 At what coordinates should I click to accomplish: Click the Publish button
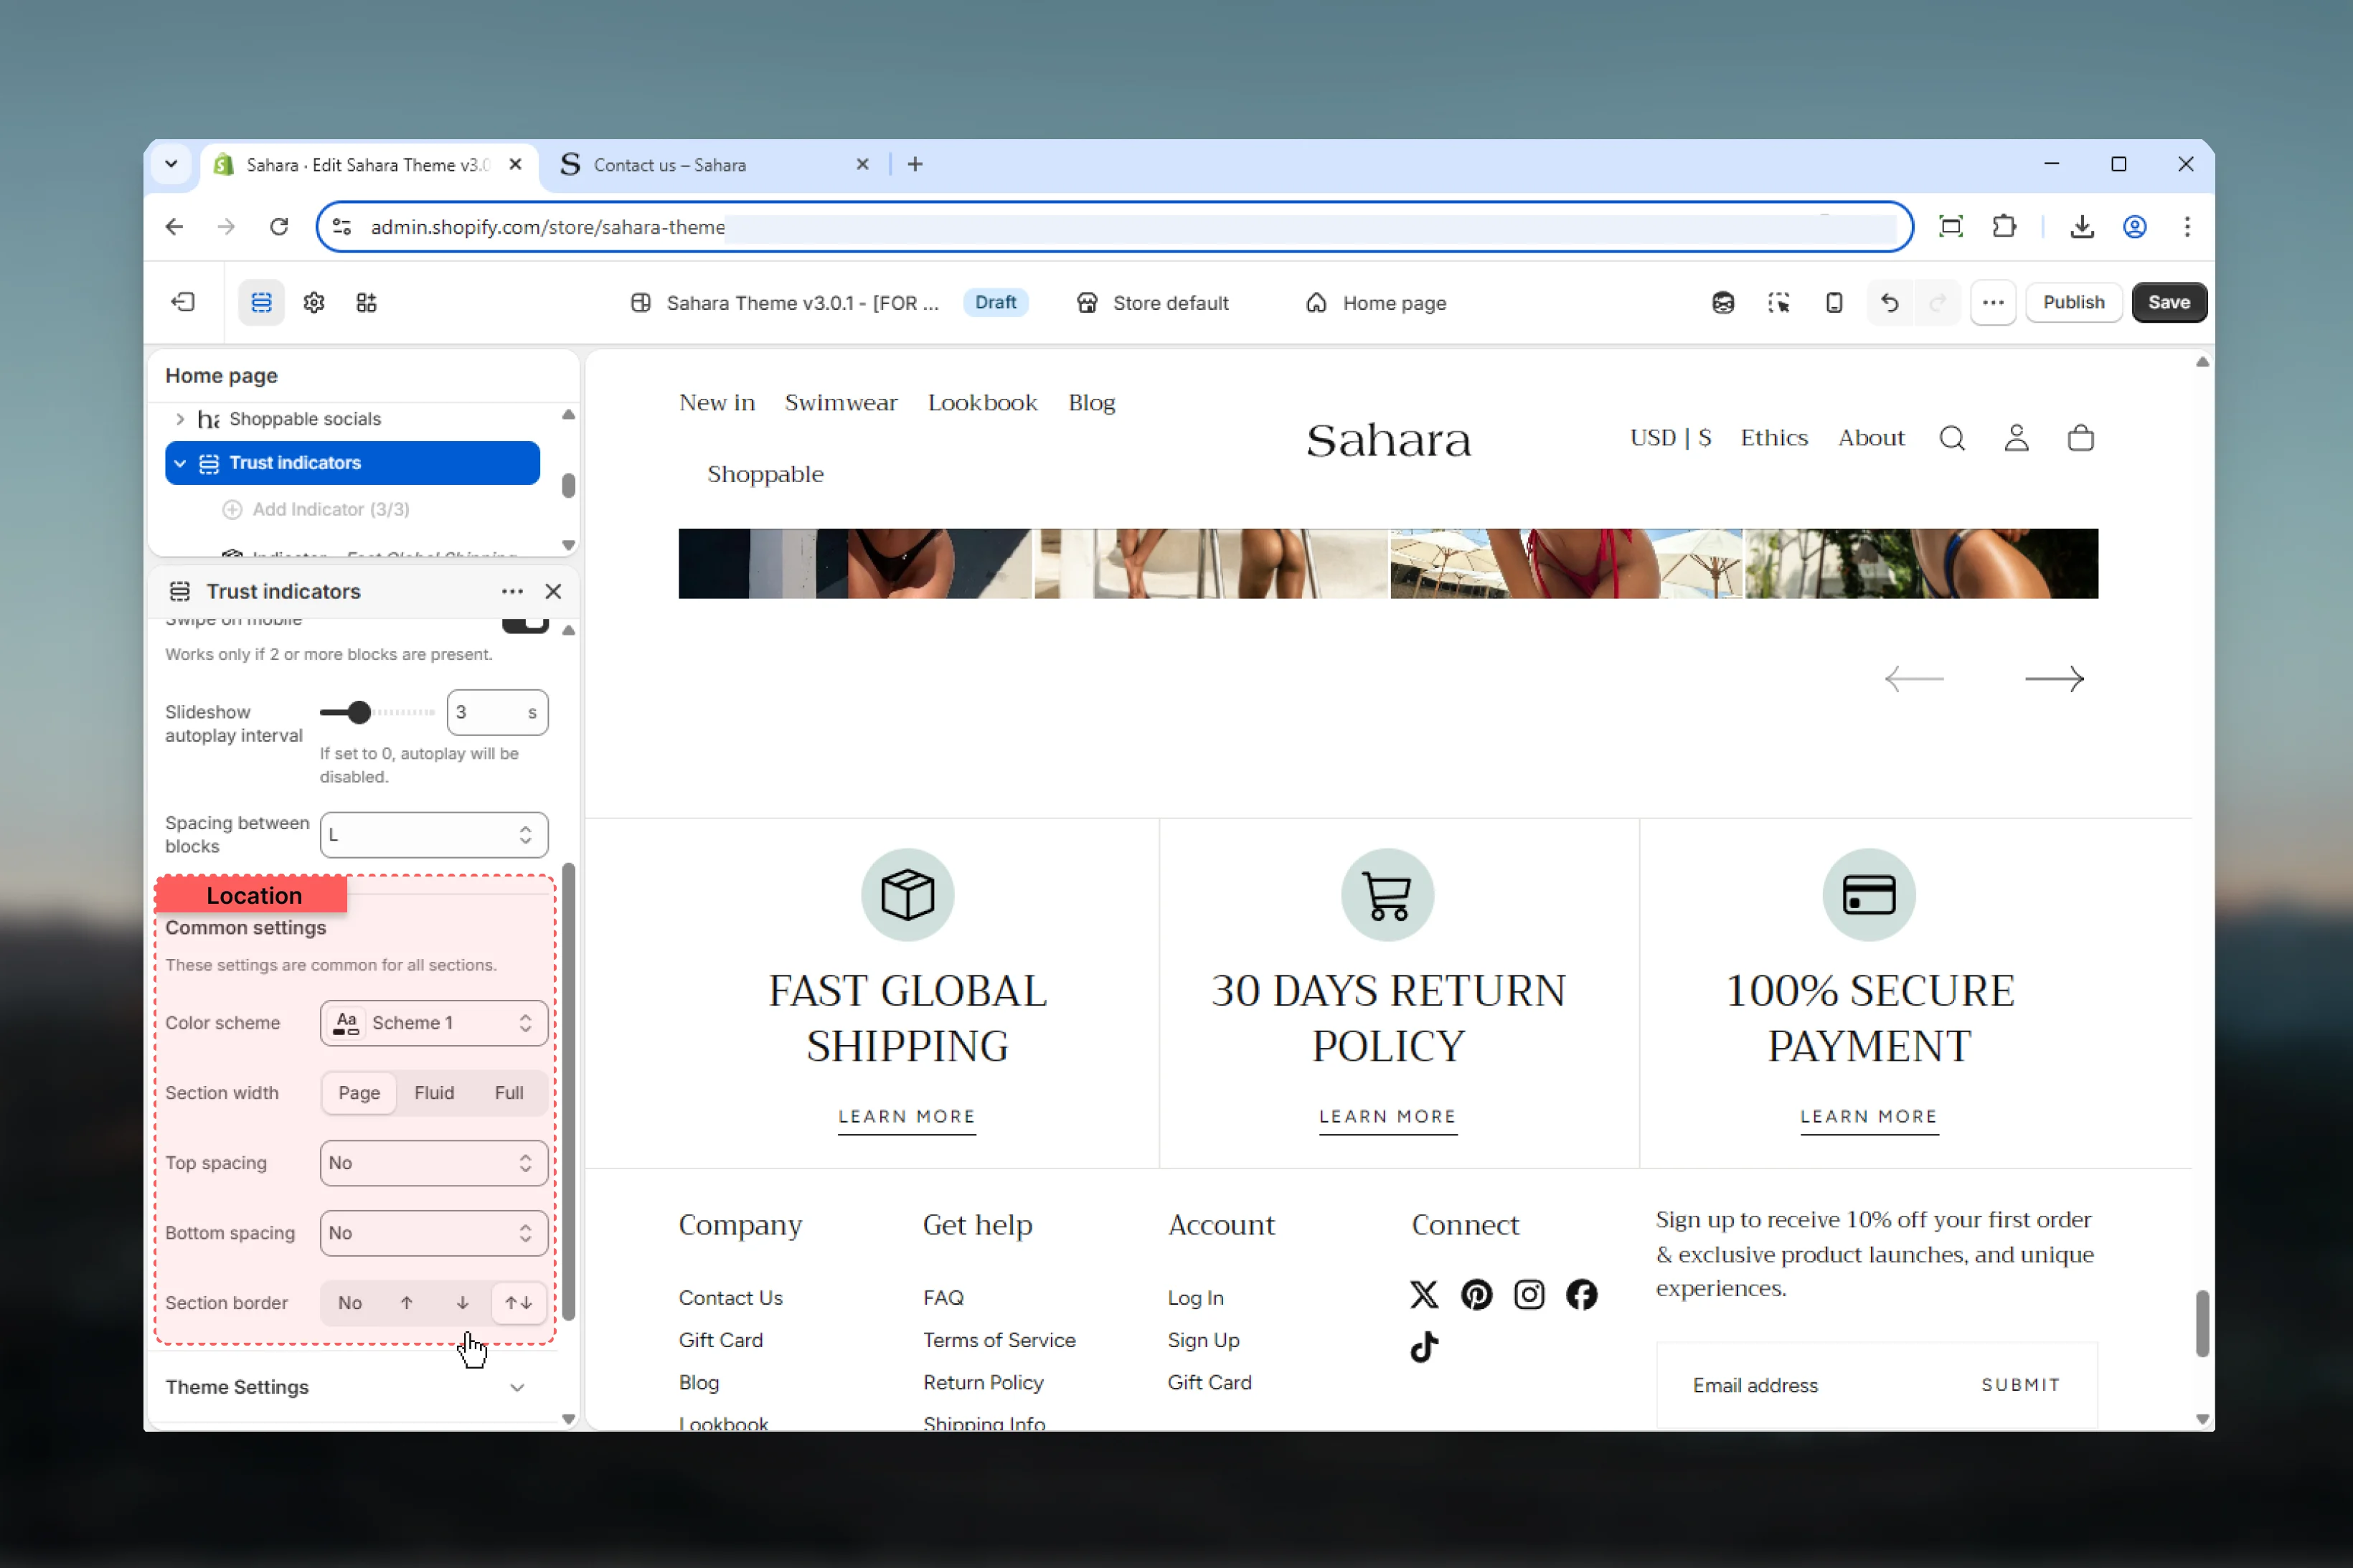point(2073,302)
